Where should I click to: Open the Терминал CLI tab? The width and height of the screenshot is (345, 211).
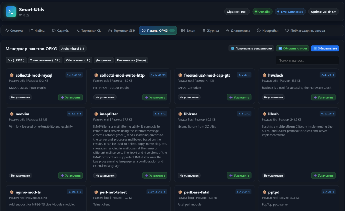click(89, 31)
